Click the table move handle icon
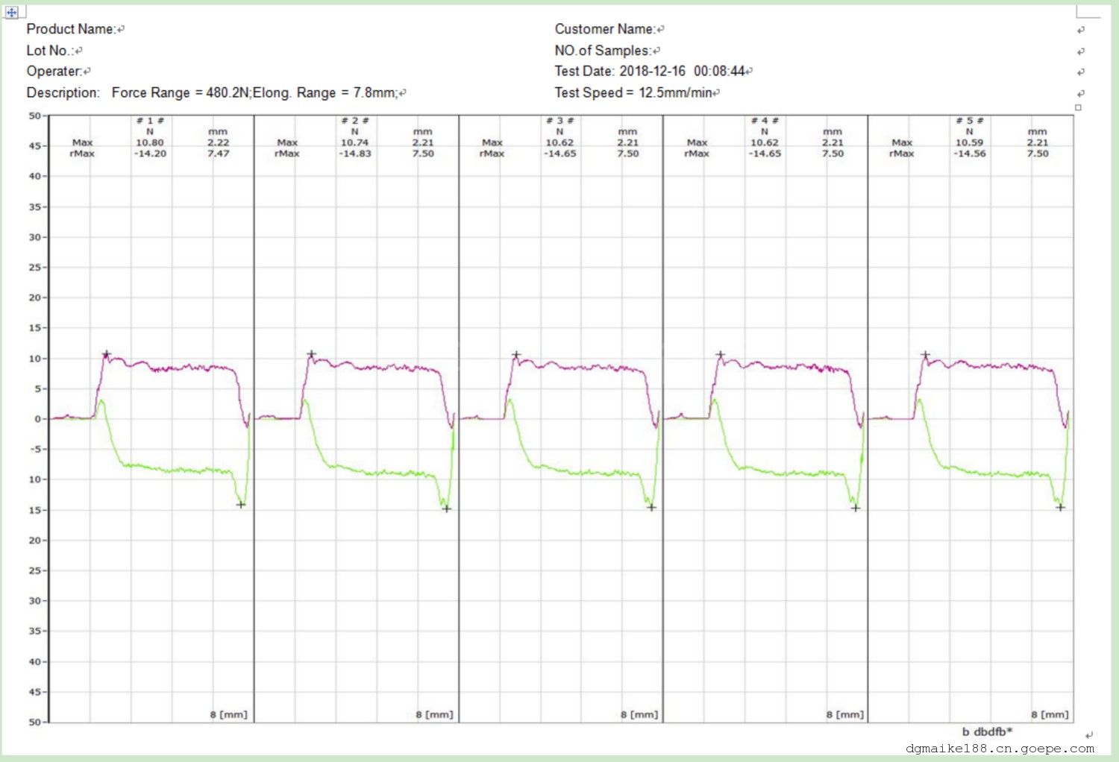The image size is (1119, 762). [11, 12]
